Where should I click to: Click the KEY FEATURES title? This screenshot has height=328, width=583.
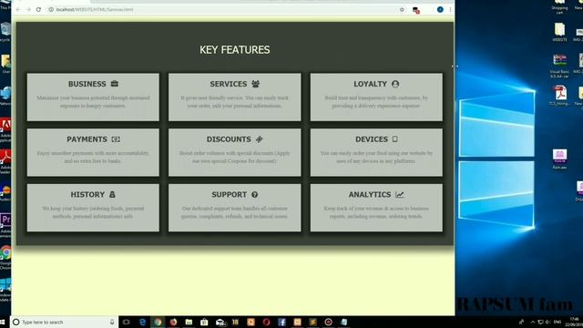(235, 50)
